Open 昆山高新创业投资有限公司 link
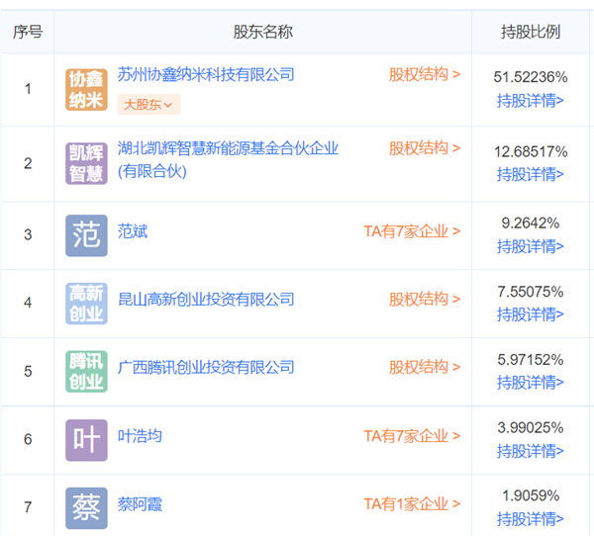 pyautogui.click(x=206, y=299)
